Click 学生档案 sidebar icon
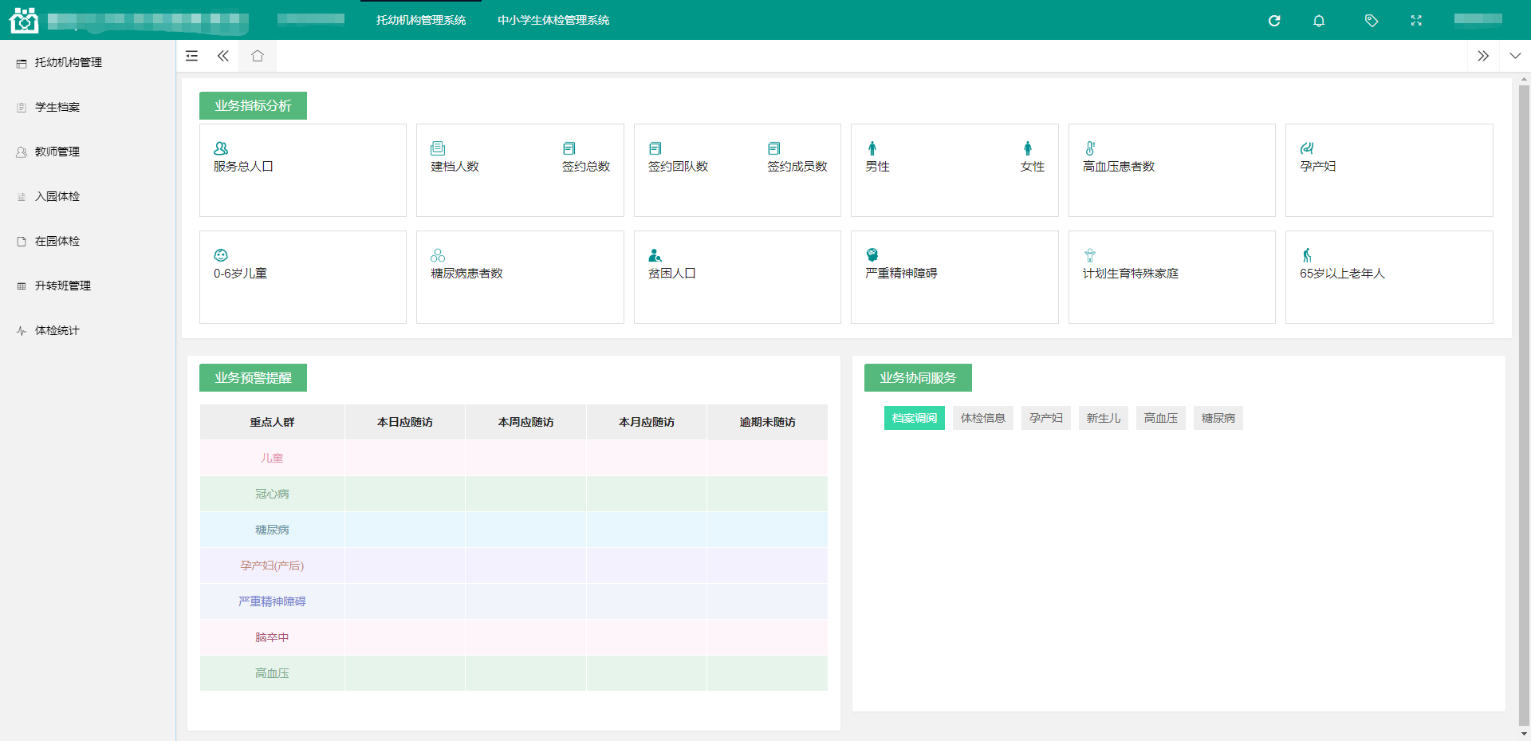1531x741 pixels. [22, 108]
